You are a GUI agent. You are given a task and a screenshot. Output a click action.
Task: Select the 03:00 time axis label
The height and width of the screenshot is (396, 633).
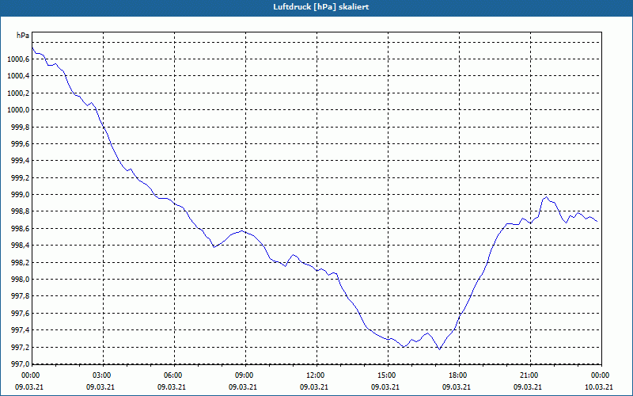pos(104,375)
